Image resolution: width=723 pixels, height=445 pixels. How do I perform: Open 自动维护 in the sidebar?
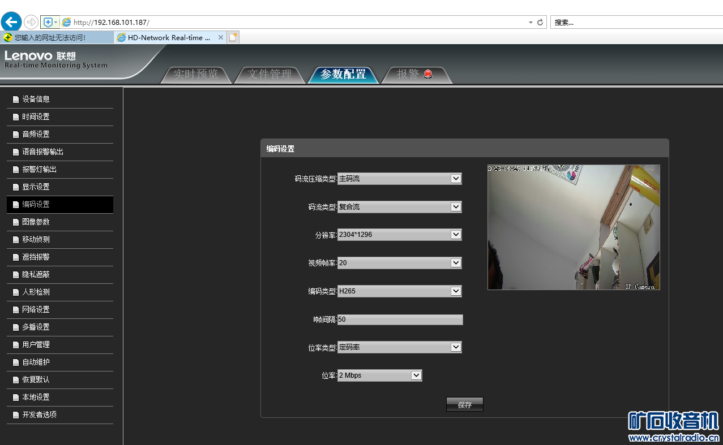60,362
